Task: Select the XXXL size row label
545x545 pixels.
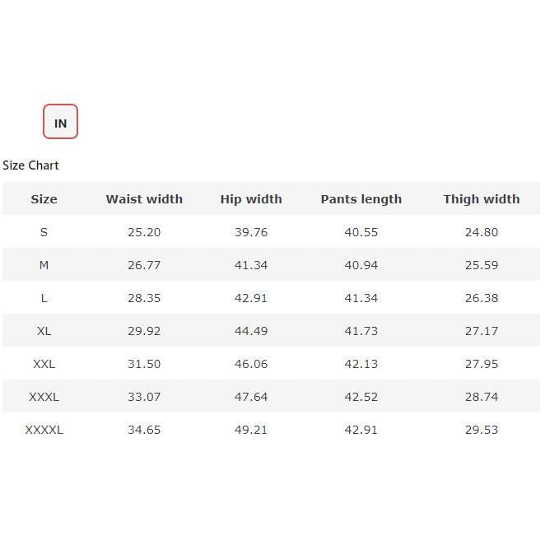Action: tap(44, 397)
